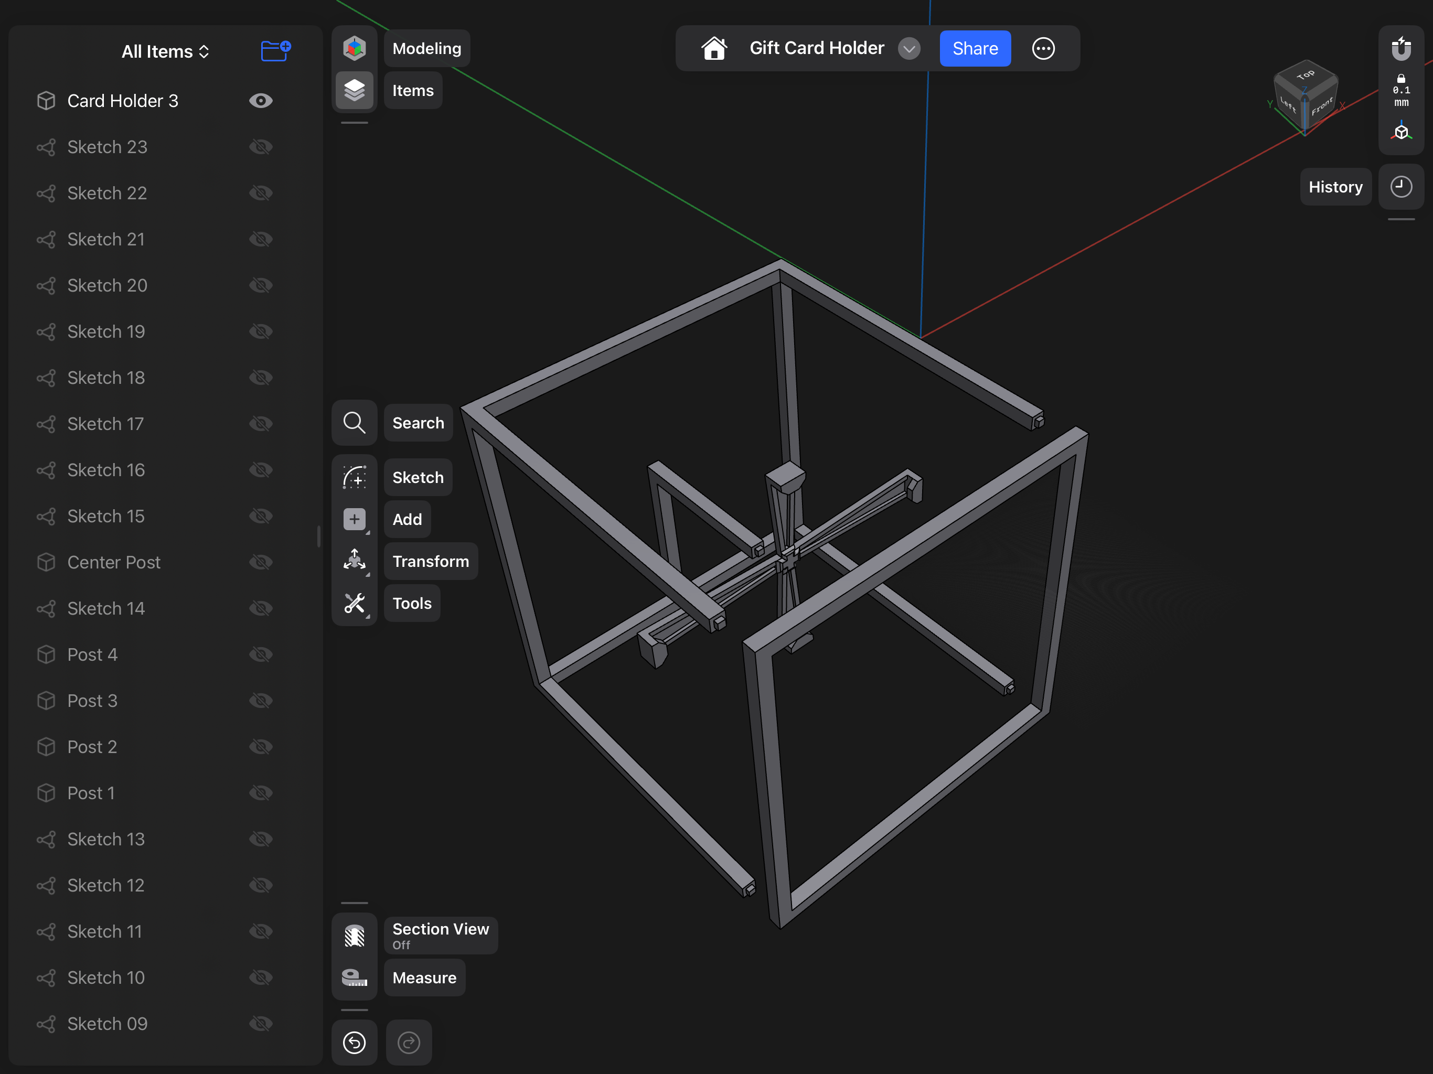This screenshot has width=1433, height=1074.
Task: Select the Items layers icon
Action: 355,90
